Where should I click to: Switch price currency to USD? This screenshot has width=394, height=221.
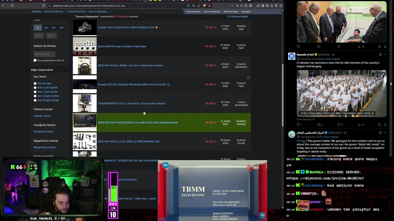tap(46, 28)
